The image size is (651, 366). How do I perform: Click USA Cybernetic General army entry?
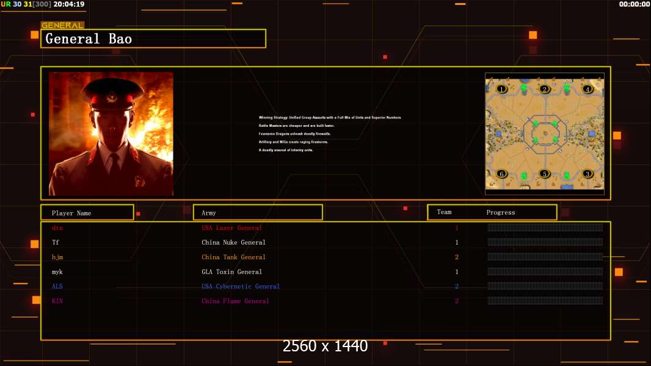click(x=241, y=286)
